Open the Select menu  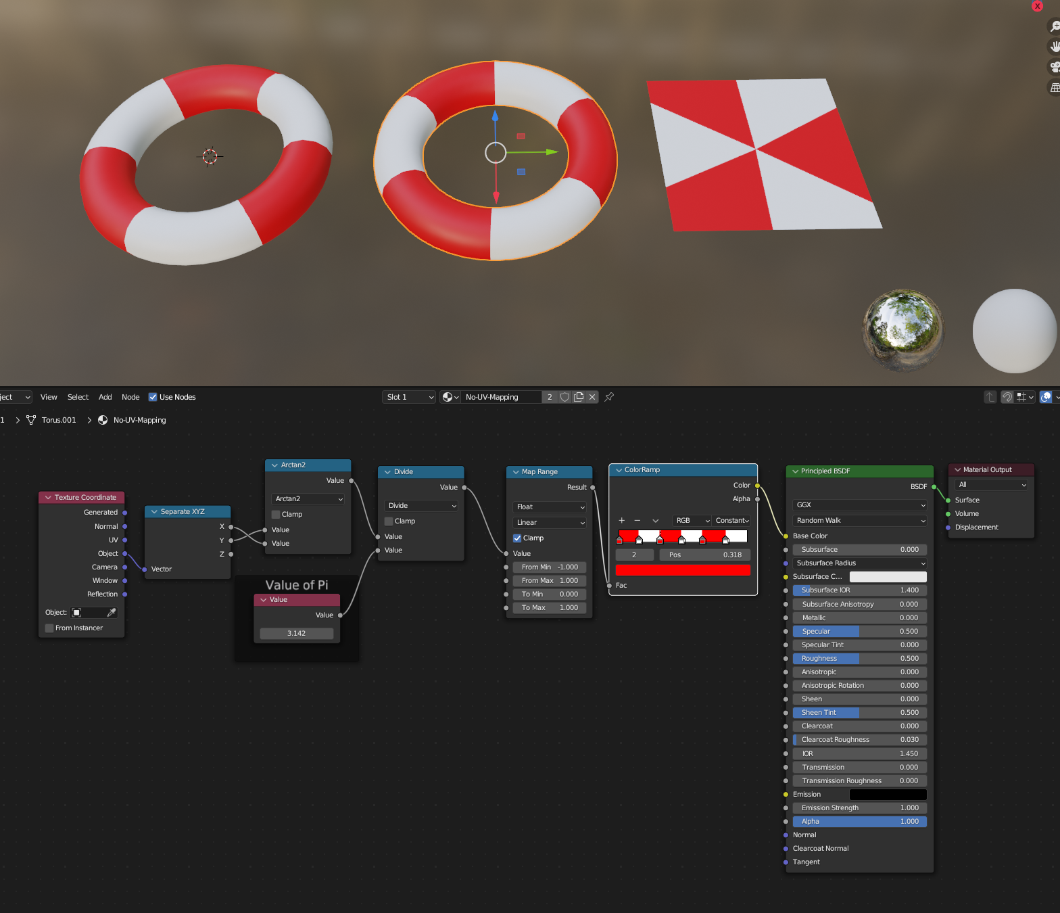click(78, 397)
